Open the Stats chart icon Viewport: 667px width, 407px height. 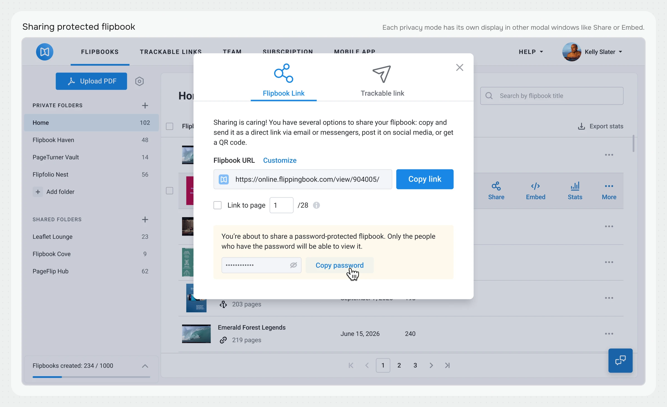click(x=575, y=186)
